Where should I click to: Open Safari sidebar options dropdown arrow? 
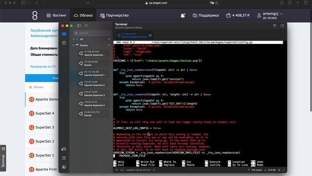tap(29, 3)
